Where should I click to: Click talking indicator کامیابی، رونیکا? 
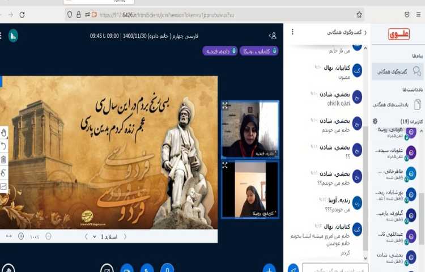click(259, 51)
